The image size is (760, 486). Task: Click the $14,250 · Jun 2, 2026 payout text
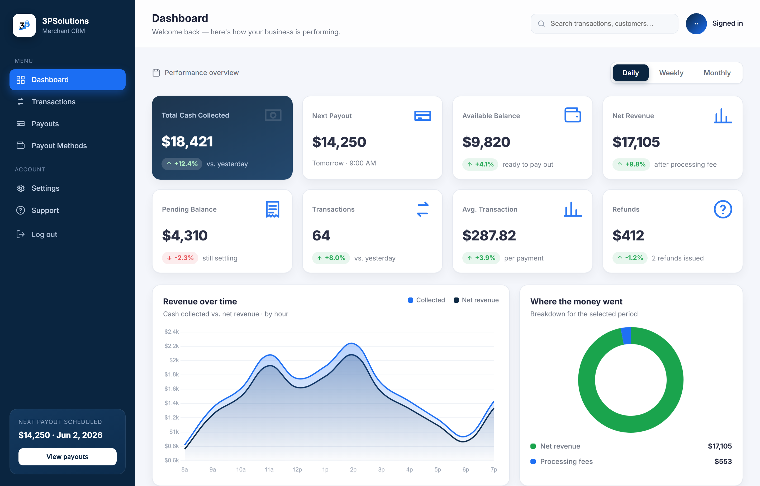[x=60, y=435]
